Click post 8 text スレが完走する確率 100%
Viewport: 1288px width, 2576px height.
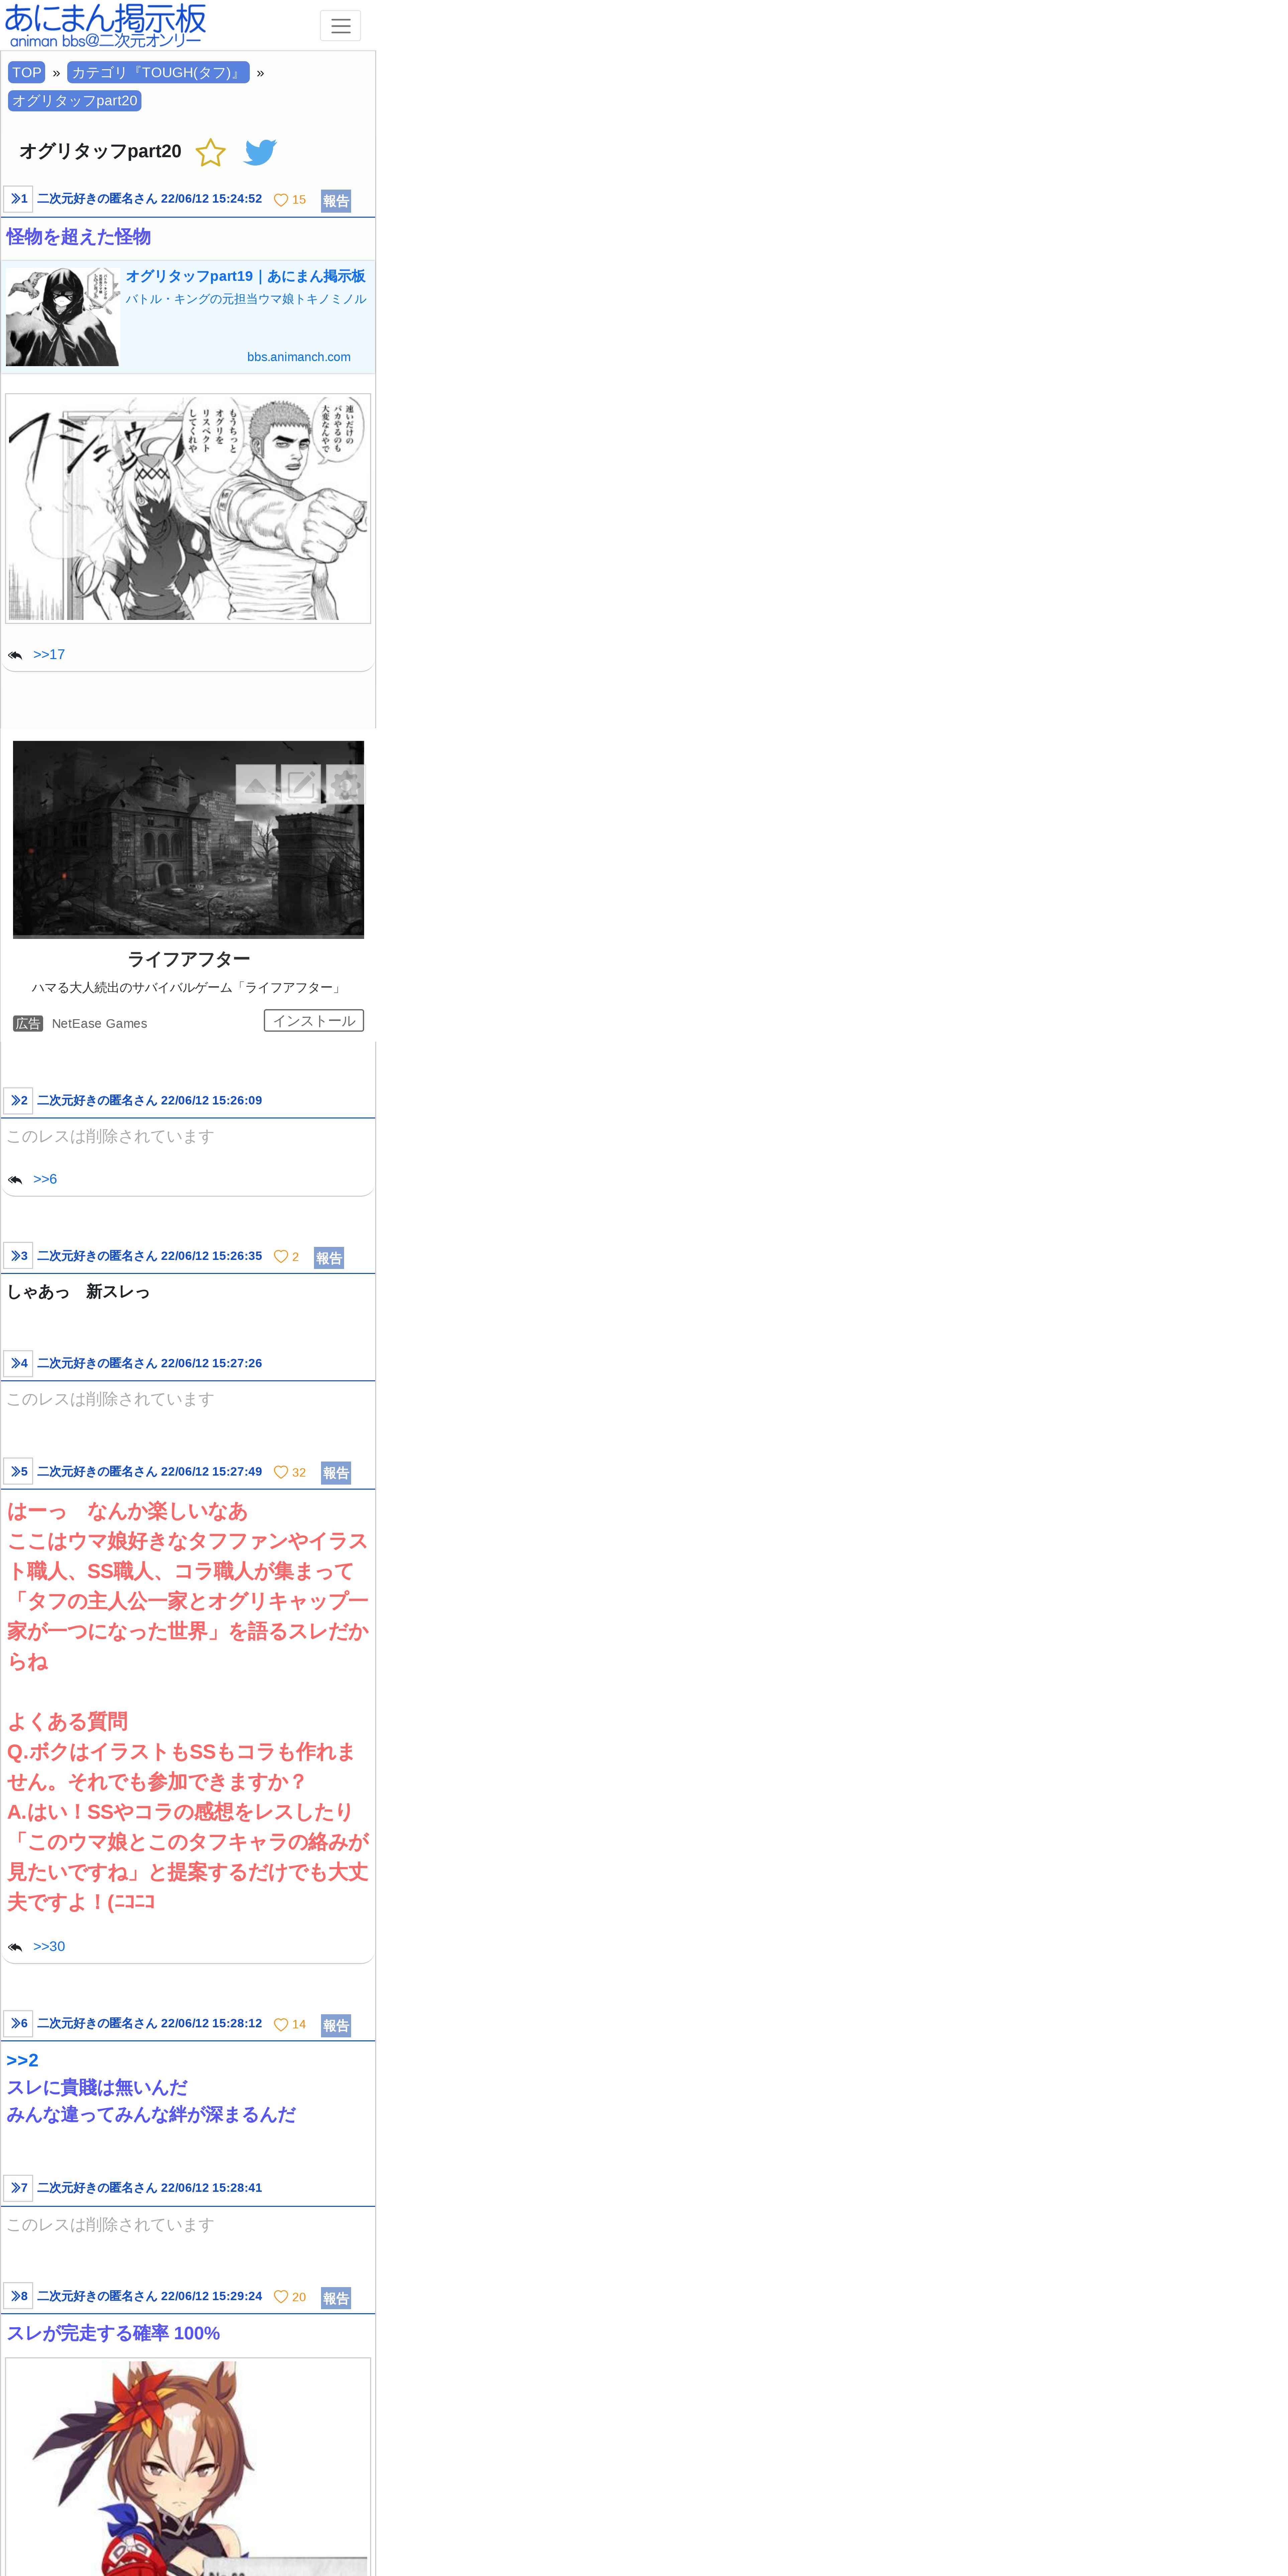click(113, 2333)
